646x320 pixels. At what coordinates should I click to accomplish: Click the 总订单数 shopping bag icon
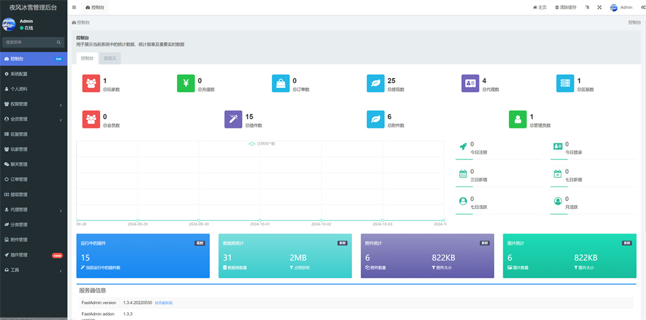coord(280,83)
